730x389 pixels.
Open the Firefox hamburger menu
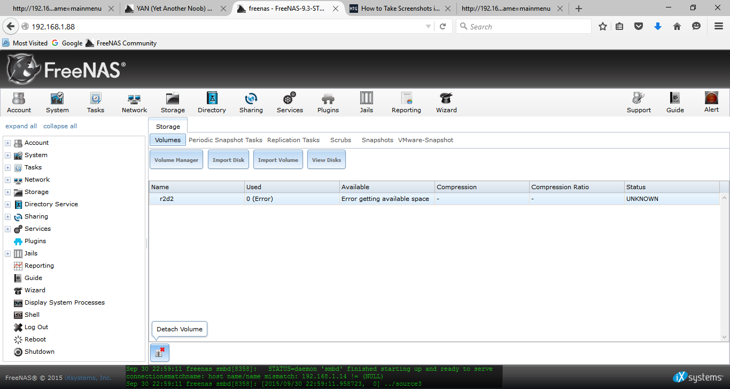click(719, 26)
